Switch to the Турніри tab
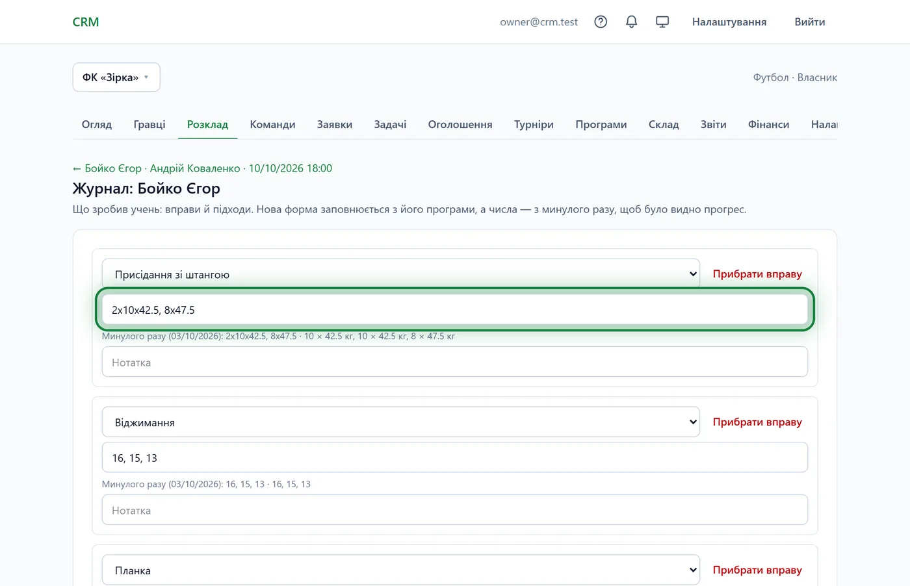 point(534,124)
